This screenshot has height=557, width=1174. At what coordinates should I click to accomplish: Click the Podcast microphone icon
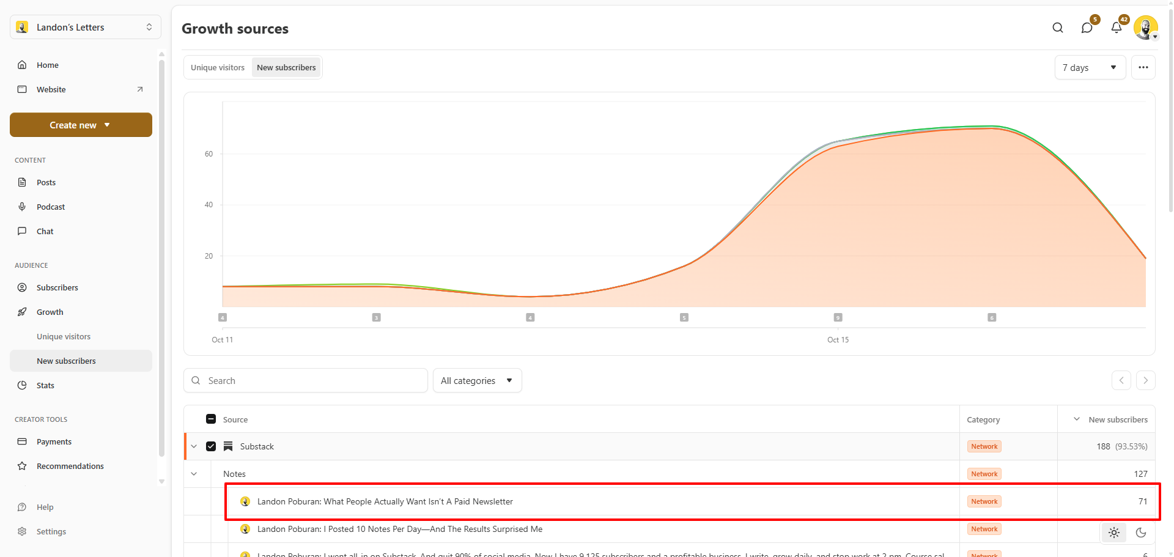[x=22, y=207]
